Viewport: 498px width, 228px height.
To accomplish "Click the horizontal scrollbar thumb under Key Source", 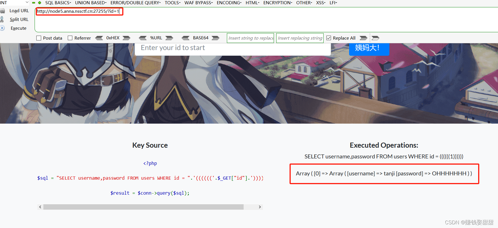I will coord(144,207).
